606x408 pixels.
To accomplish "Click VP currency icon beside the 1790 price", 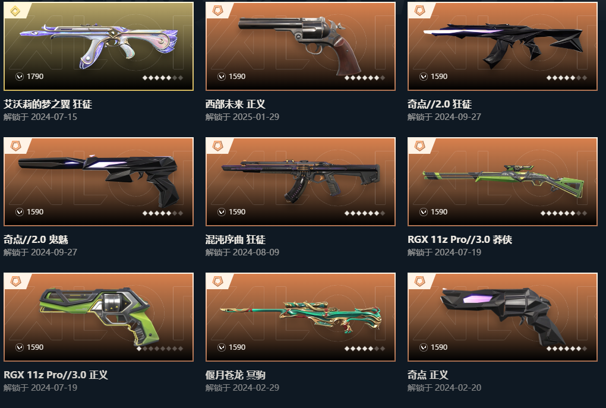I will 20,77.
